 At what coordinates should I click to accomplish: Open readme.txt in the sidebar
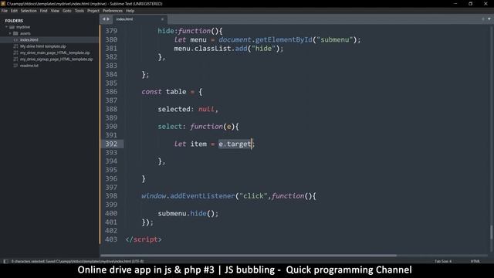(29, 66)
